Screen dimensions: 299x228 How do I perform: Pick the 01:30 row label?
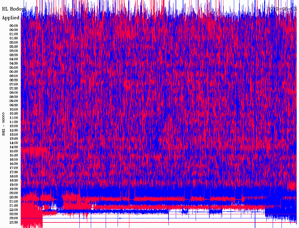tap(14, 38)
